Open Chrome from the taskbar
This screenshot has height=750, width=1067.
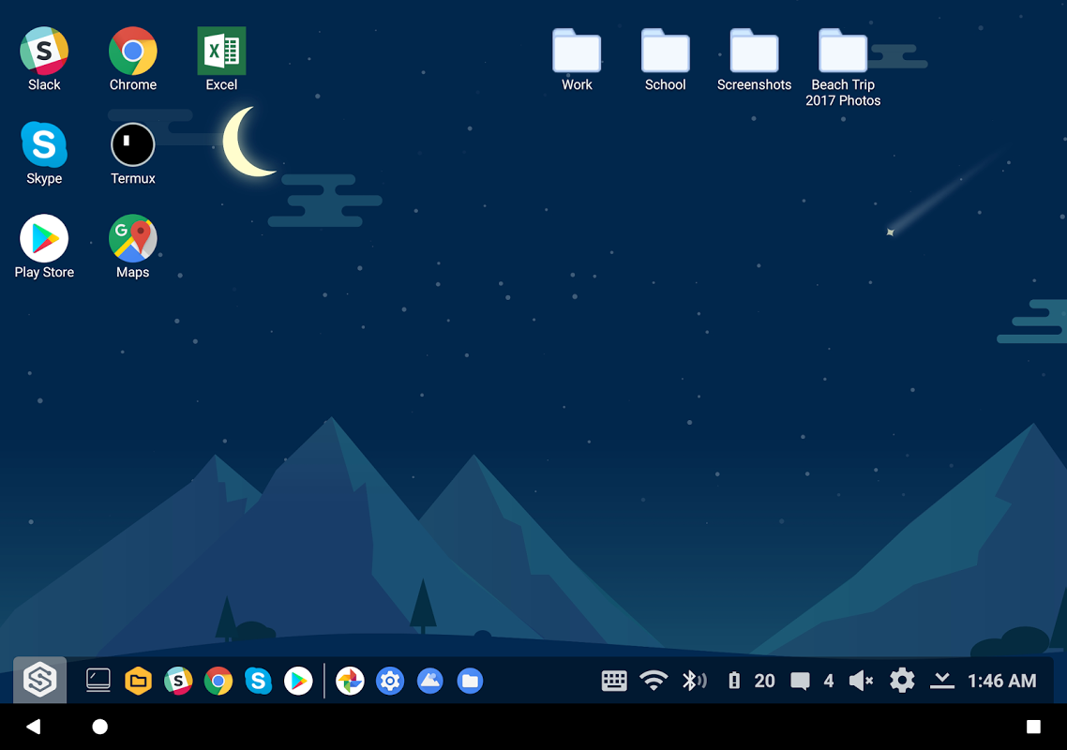pos(218,681)
